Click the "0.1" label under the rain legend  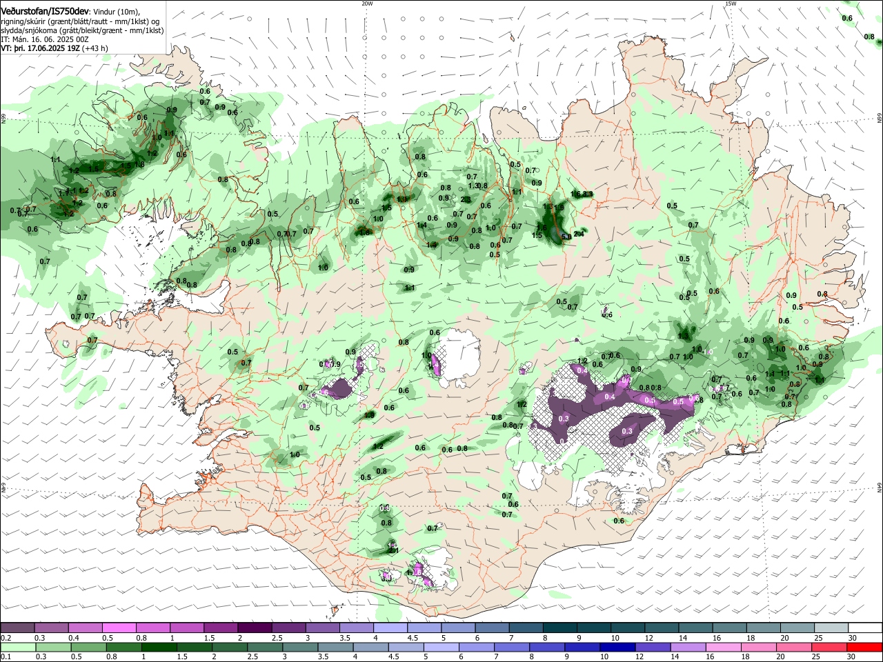pyautogui.click(x=5, y=656)
